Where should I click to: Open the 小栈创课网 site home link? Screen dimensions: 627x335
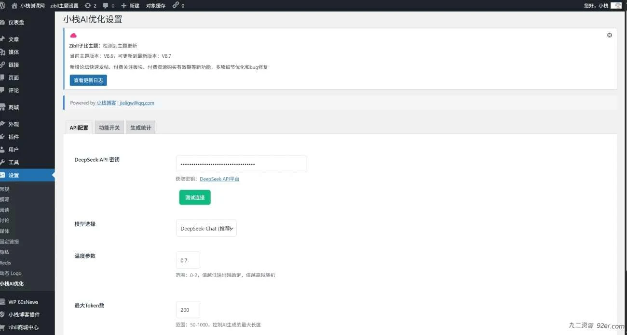(x=28, y=6)
